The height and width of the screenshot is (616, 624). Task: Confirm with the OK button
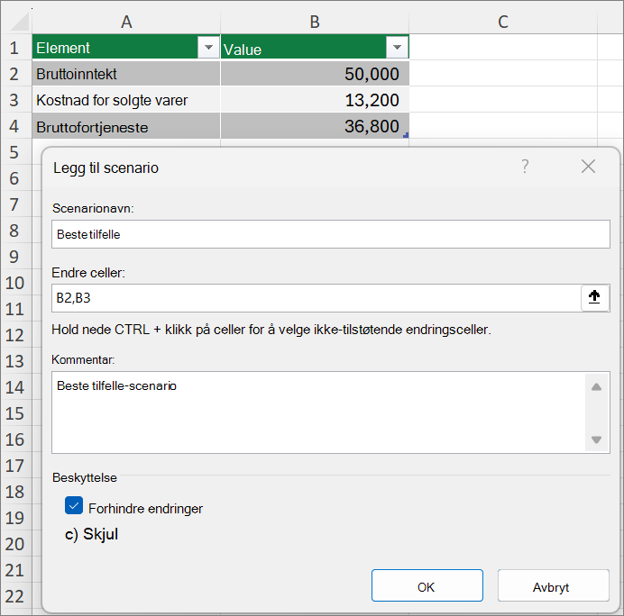click(427, 585)
